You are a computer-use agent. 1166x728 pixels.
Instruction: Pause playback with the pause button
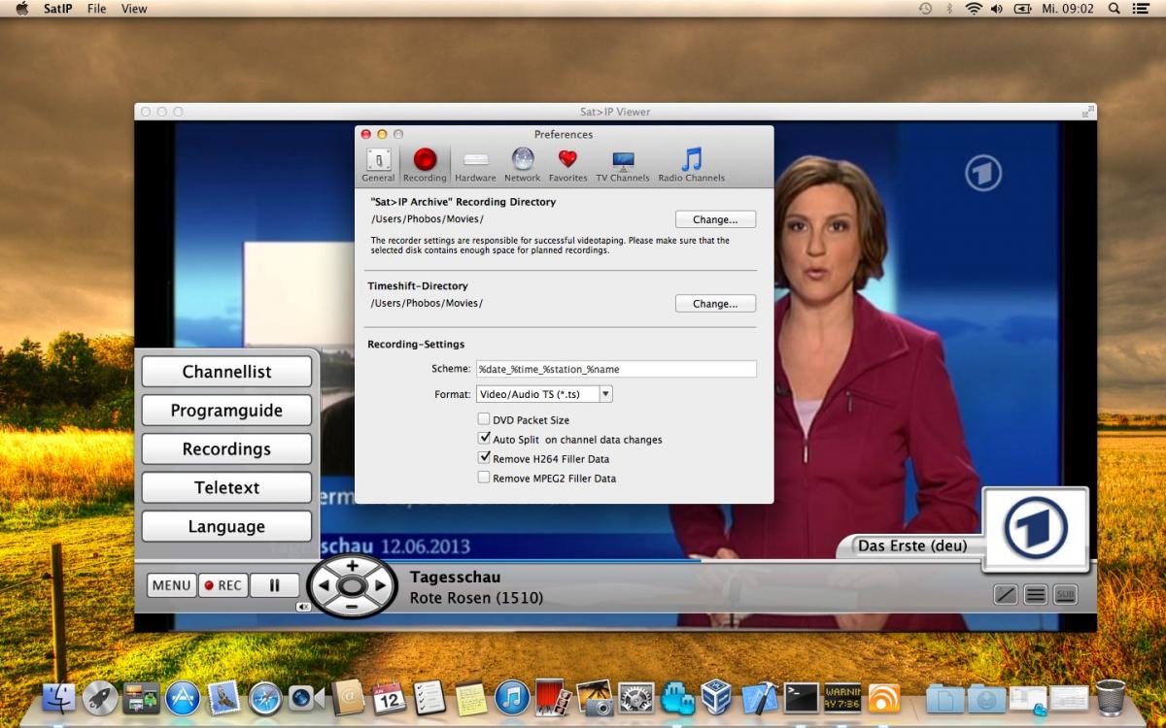(x=274, y=585)
